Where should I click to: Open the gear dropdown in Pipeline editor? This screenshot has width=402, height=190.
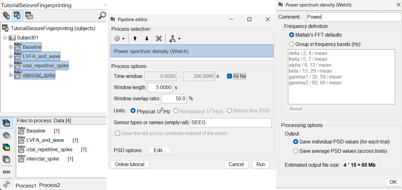click(x=119, y=39)
